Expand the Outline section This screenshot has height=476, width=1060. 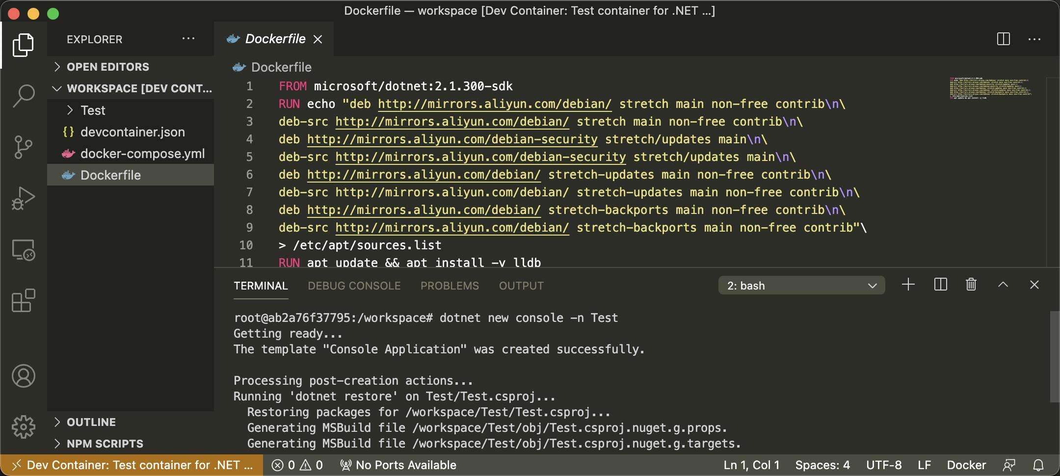[x=131, y=422]
